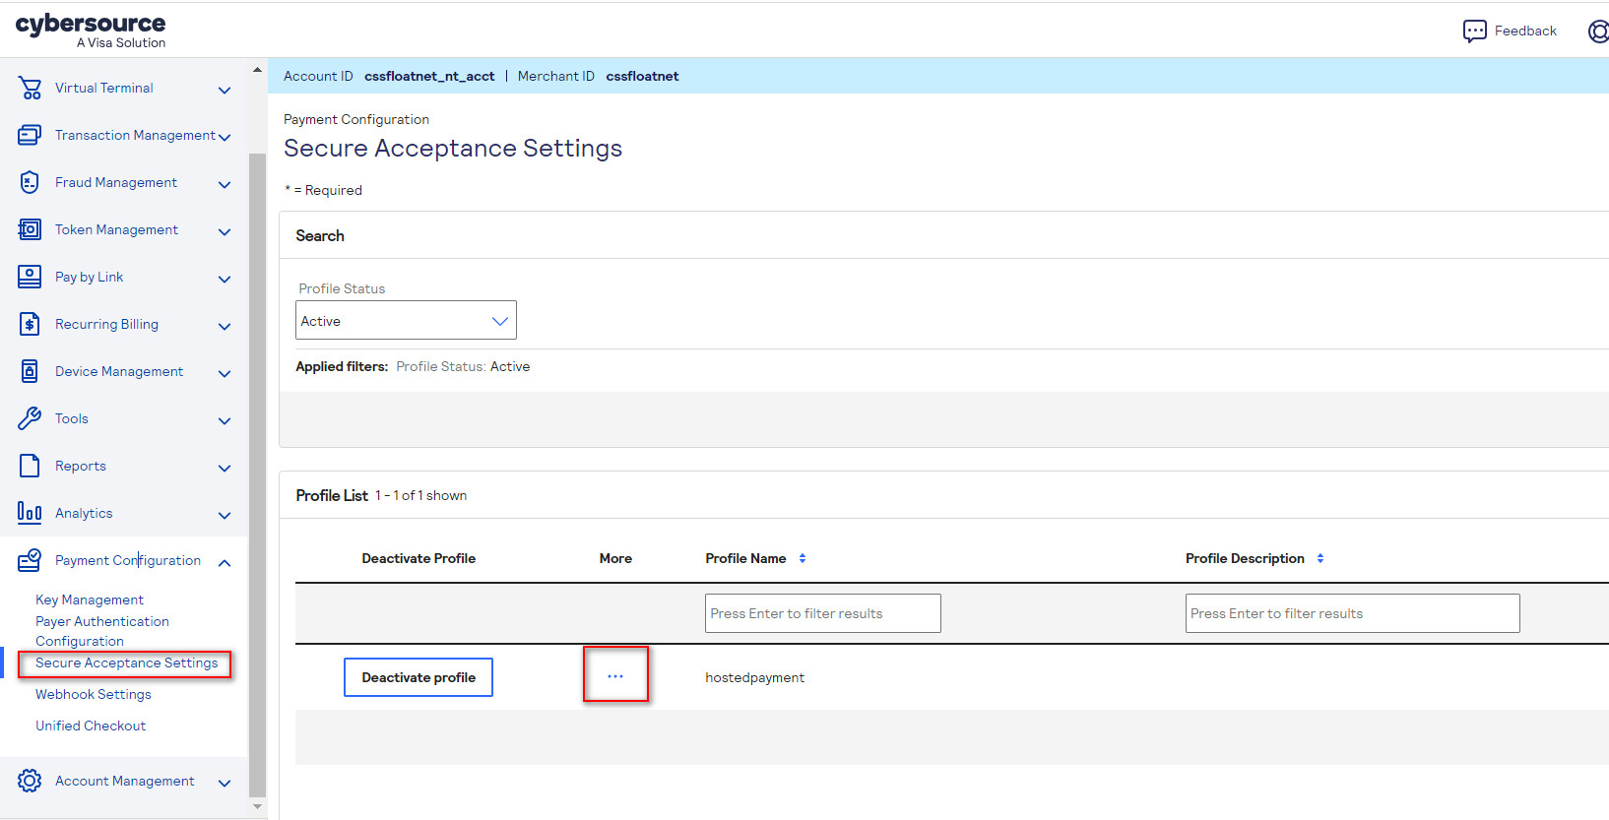Expand Analytics menu chevron
This screenshot has height=820, width=1609.
225,515
